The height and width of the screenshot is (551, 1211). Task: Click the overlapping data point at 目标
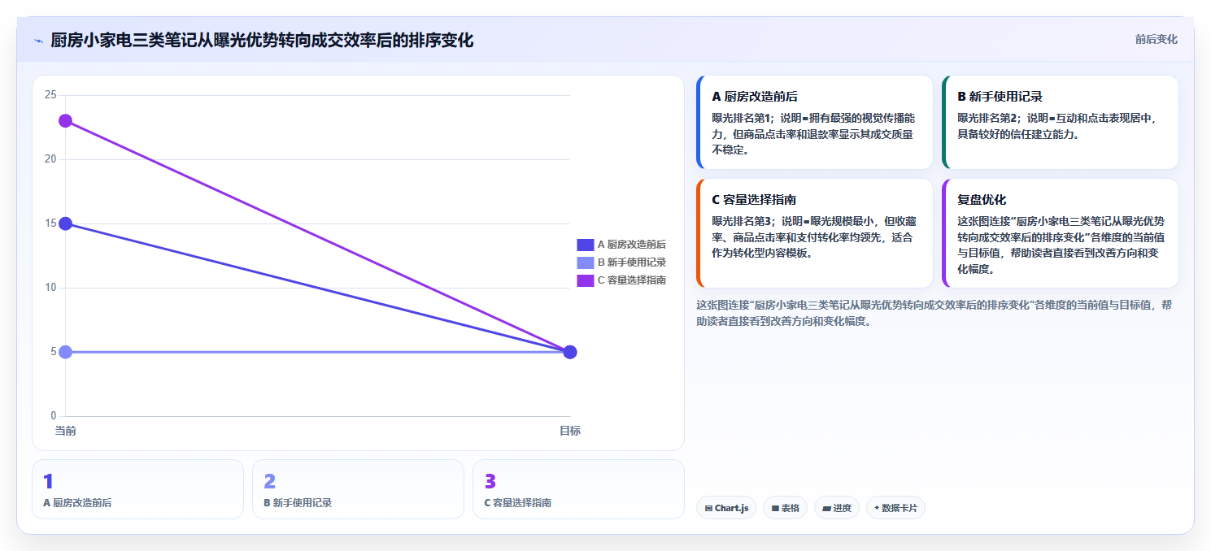[570, 352]
